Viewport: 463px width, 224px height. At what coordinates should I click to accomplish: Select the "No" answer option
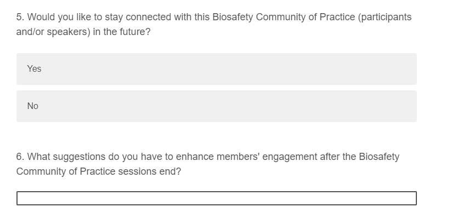(x=216, y=106)
